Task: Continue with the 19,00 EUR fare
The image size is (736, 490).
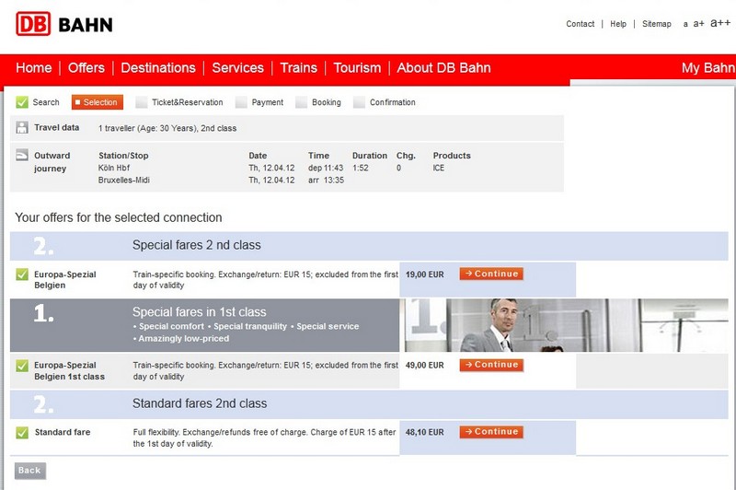Action: [490, 274]
